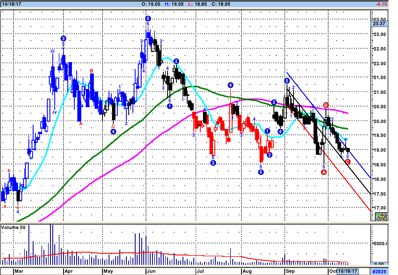Click the 19.00 price axis label
This screenshot has height=275, width=398.
tap(380, 150)
